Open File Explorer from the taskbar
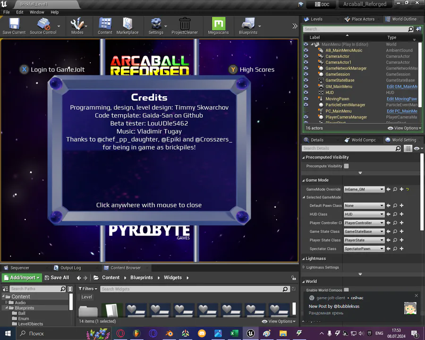Viewport: 425px width, 340px height. click(283, 333)
